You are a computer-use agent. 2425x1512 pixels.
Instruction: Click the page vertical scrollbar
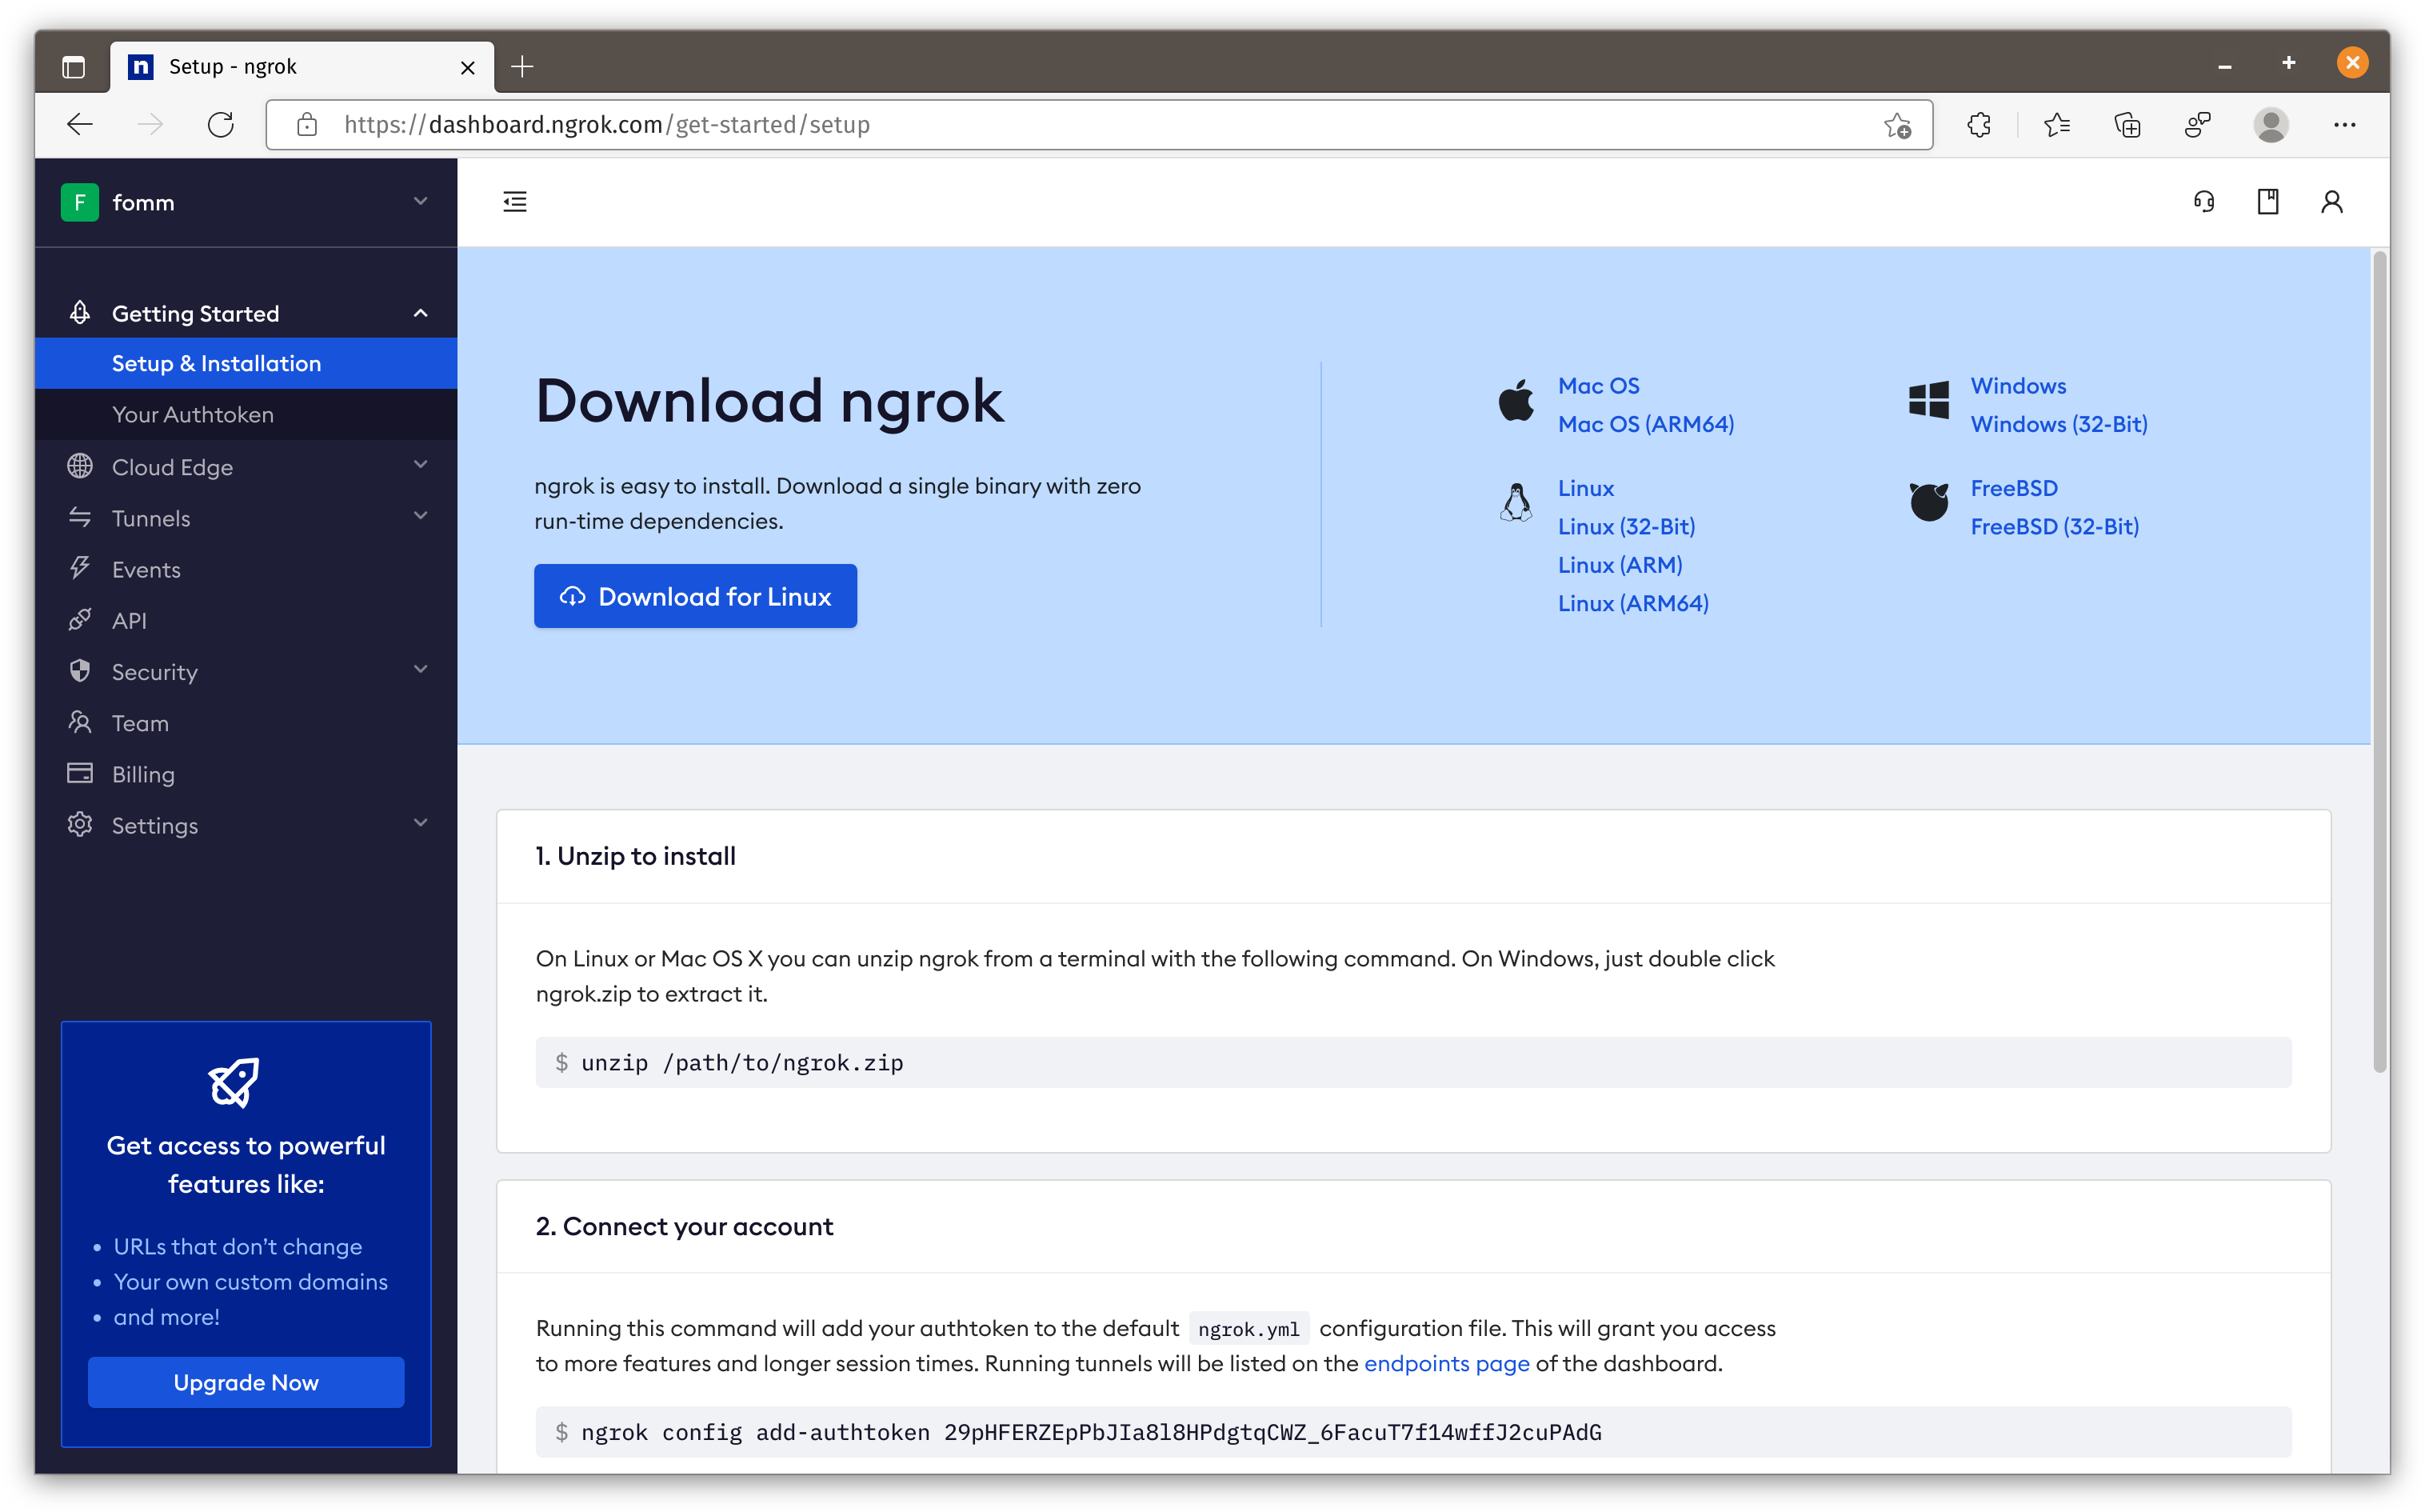click(x=2379, y=660)
